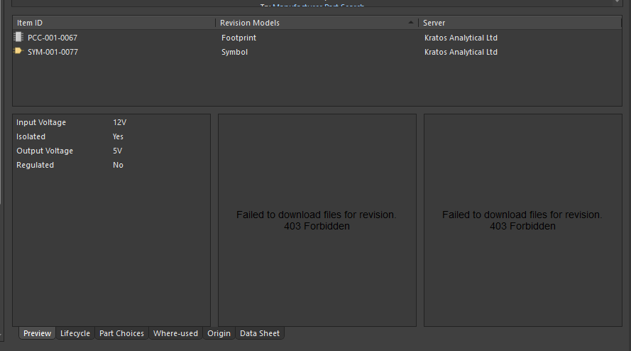Open the Origin tab

219,333
